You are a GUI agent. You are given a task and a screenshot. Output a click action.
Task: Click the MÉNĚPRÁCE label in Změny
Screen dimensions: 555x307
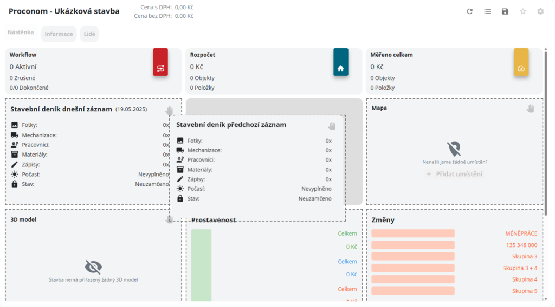tap(521, 233)
